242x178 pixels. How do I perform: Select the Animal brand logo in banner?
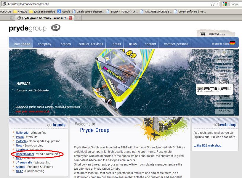214,89
